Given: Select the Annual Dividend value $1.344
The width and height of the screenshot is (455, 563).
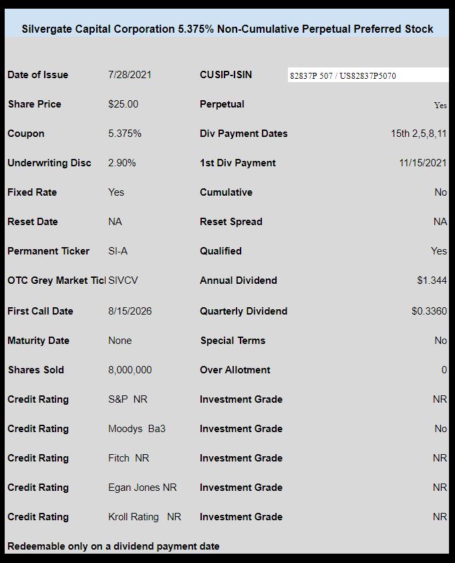Looking at the screenshot, I should click(x=432, y=280).
